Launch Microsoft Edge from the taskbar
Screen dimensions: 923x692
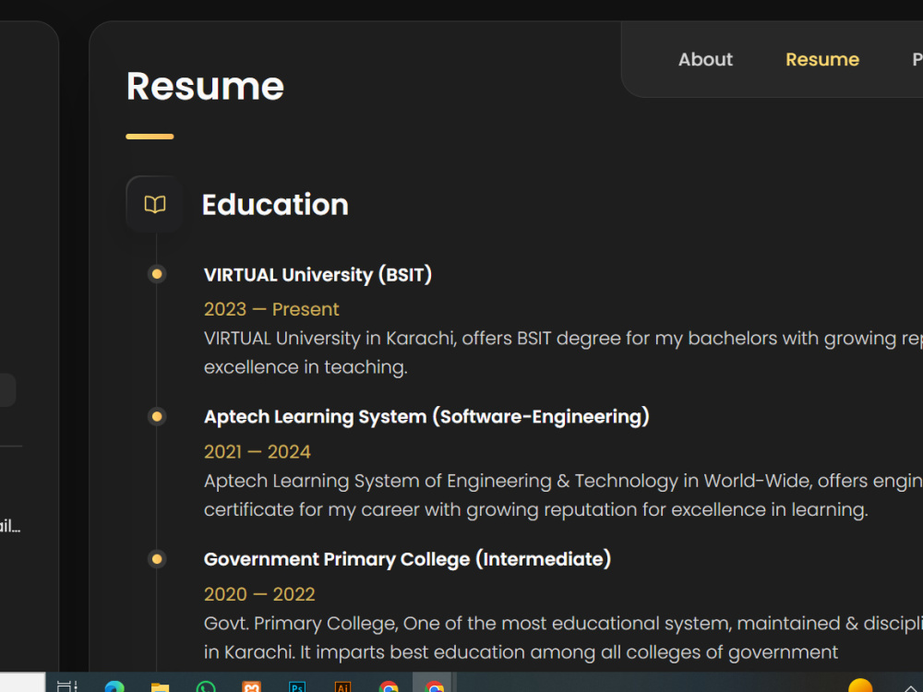click(114, 686)
